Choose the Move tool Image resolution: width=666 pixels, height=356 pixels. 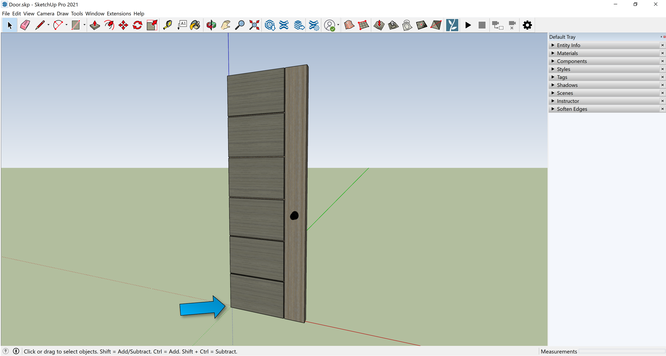point(123,25)
